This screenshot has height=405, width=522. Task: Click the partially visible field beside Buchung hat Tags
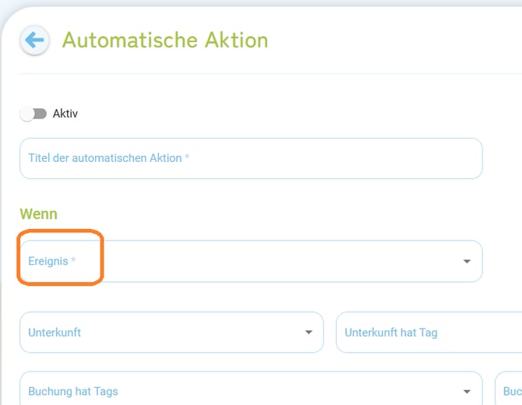(510, 391)
